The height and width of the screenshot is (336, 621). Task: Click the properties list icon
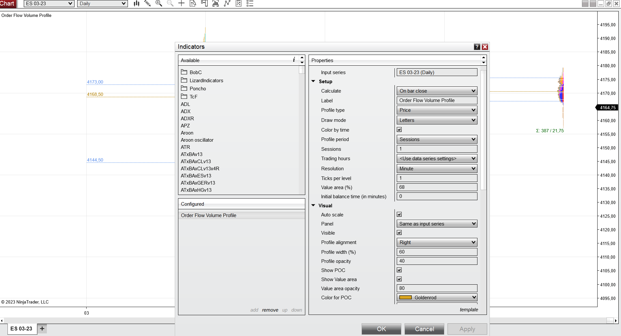coord(250,4)
